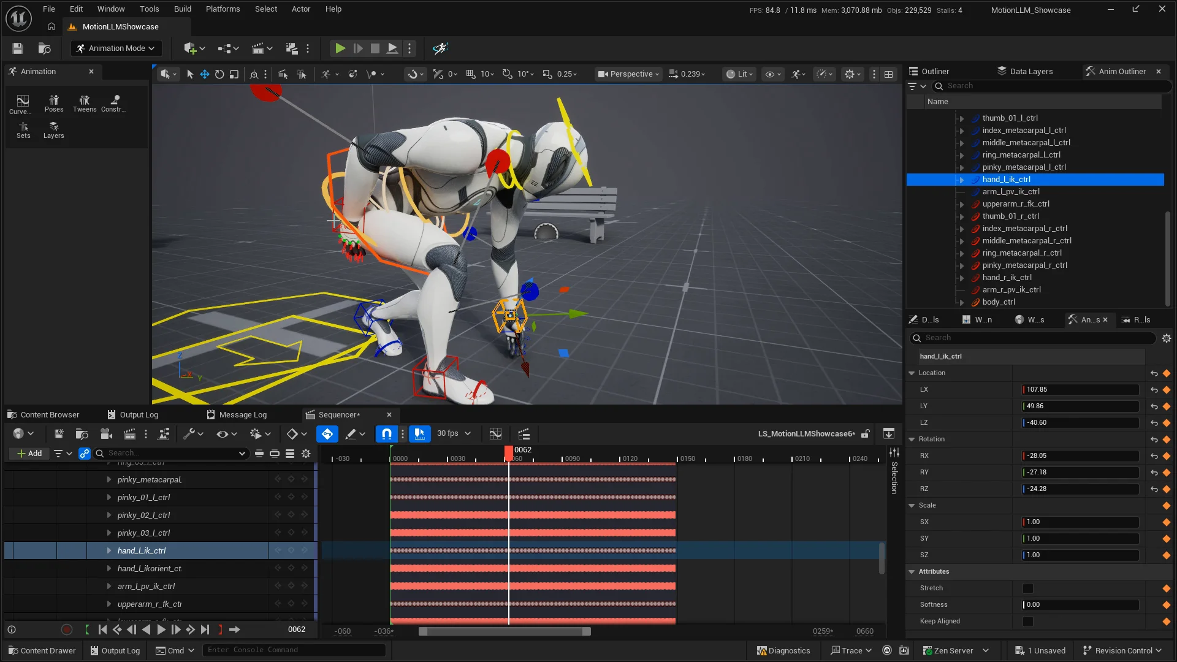The image size is (1177, 662).
Task: Open Anim Outliner settings gear
Action: 1167,338
